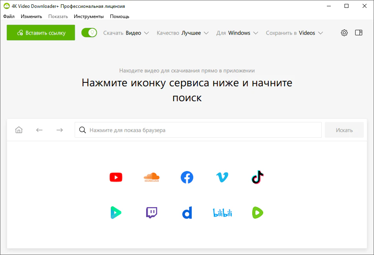This screenshot has height=255, width=374.
Task: Click the Facebook service icon
Action: point(187,177)
